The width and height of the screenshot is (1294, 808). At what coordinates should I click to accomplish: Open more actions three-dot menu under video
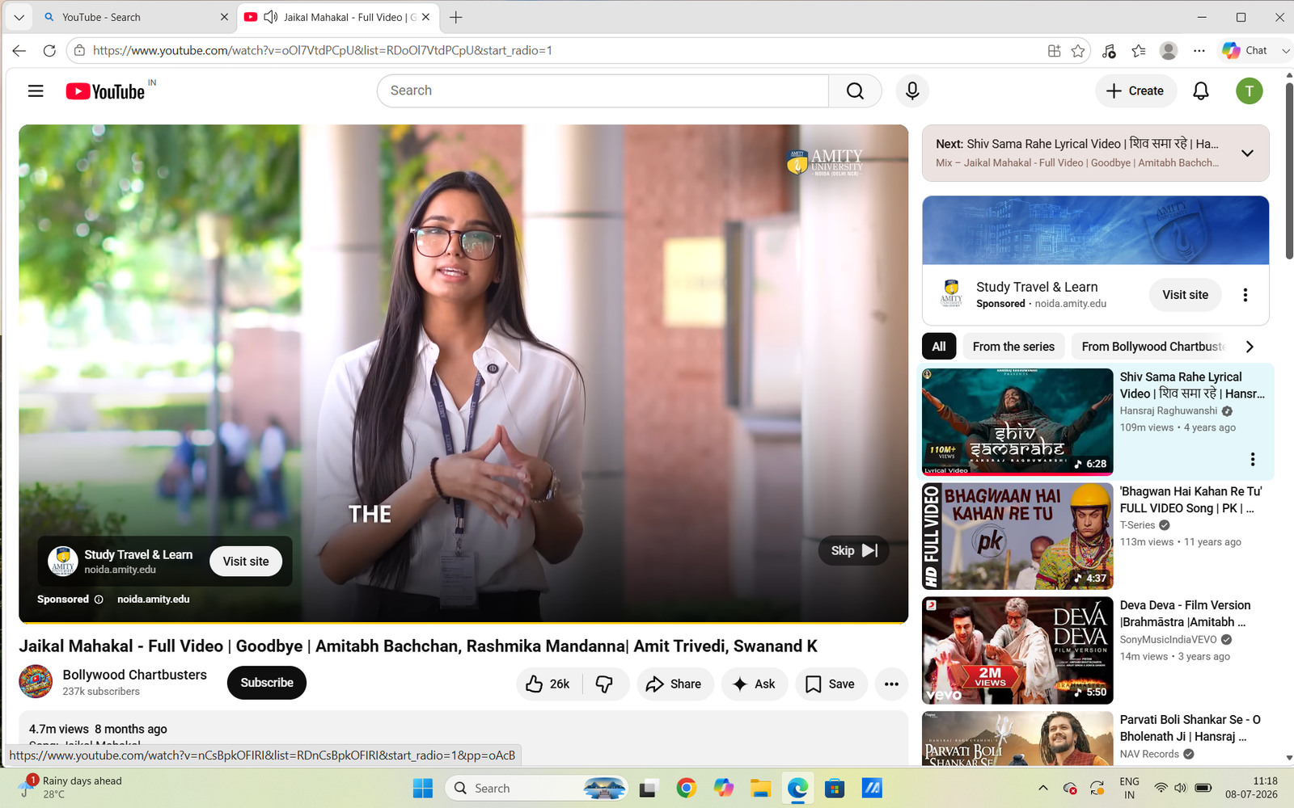(891, 684)
